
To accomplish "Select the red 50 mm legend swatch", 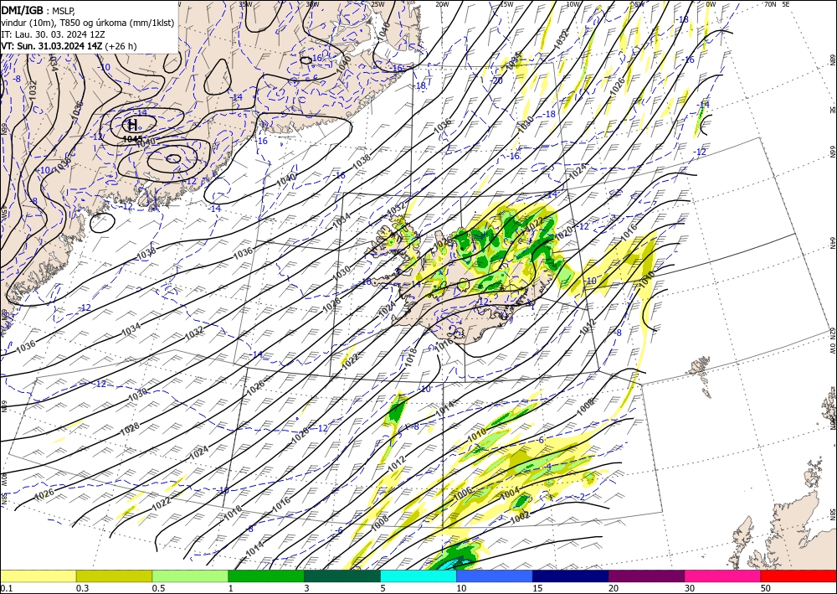I will [798, 576].
